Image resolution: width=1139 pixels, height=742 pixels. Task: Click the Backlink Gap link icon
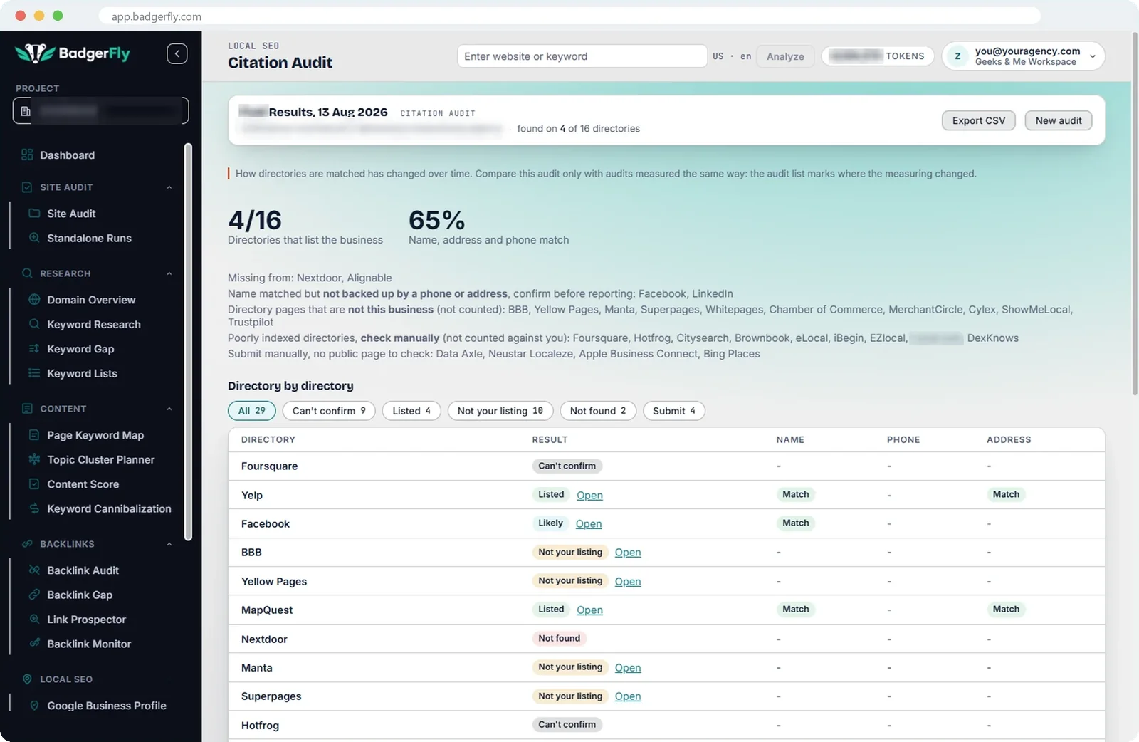click(34, 595)
